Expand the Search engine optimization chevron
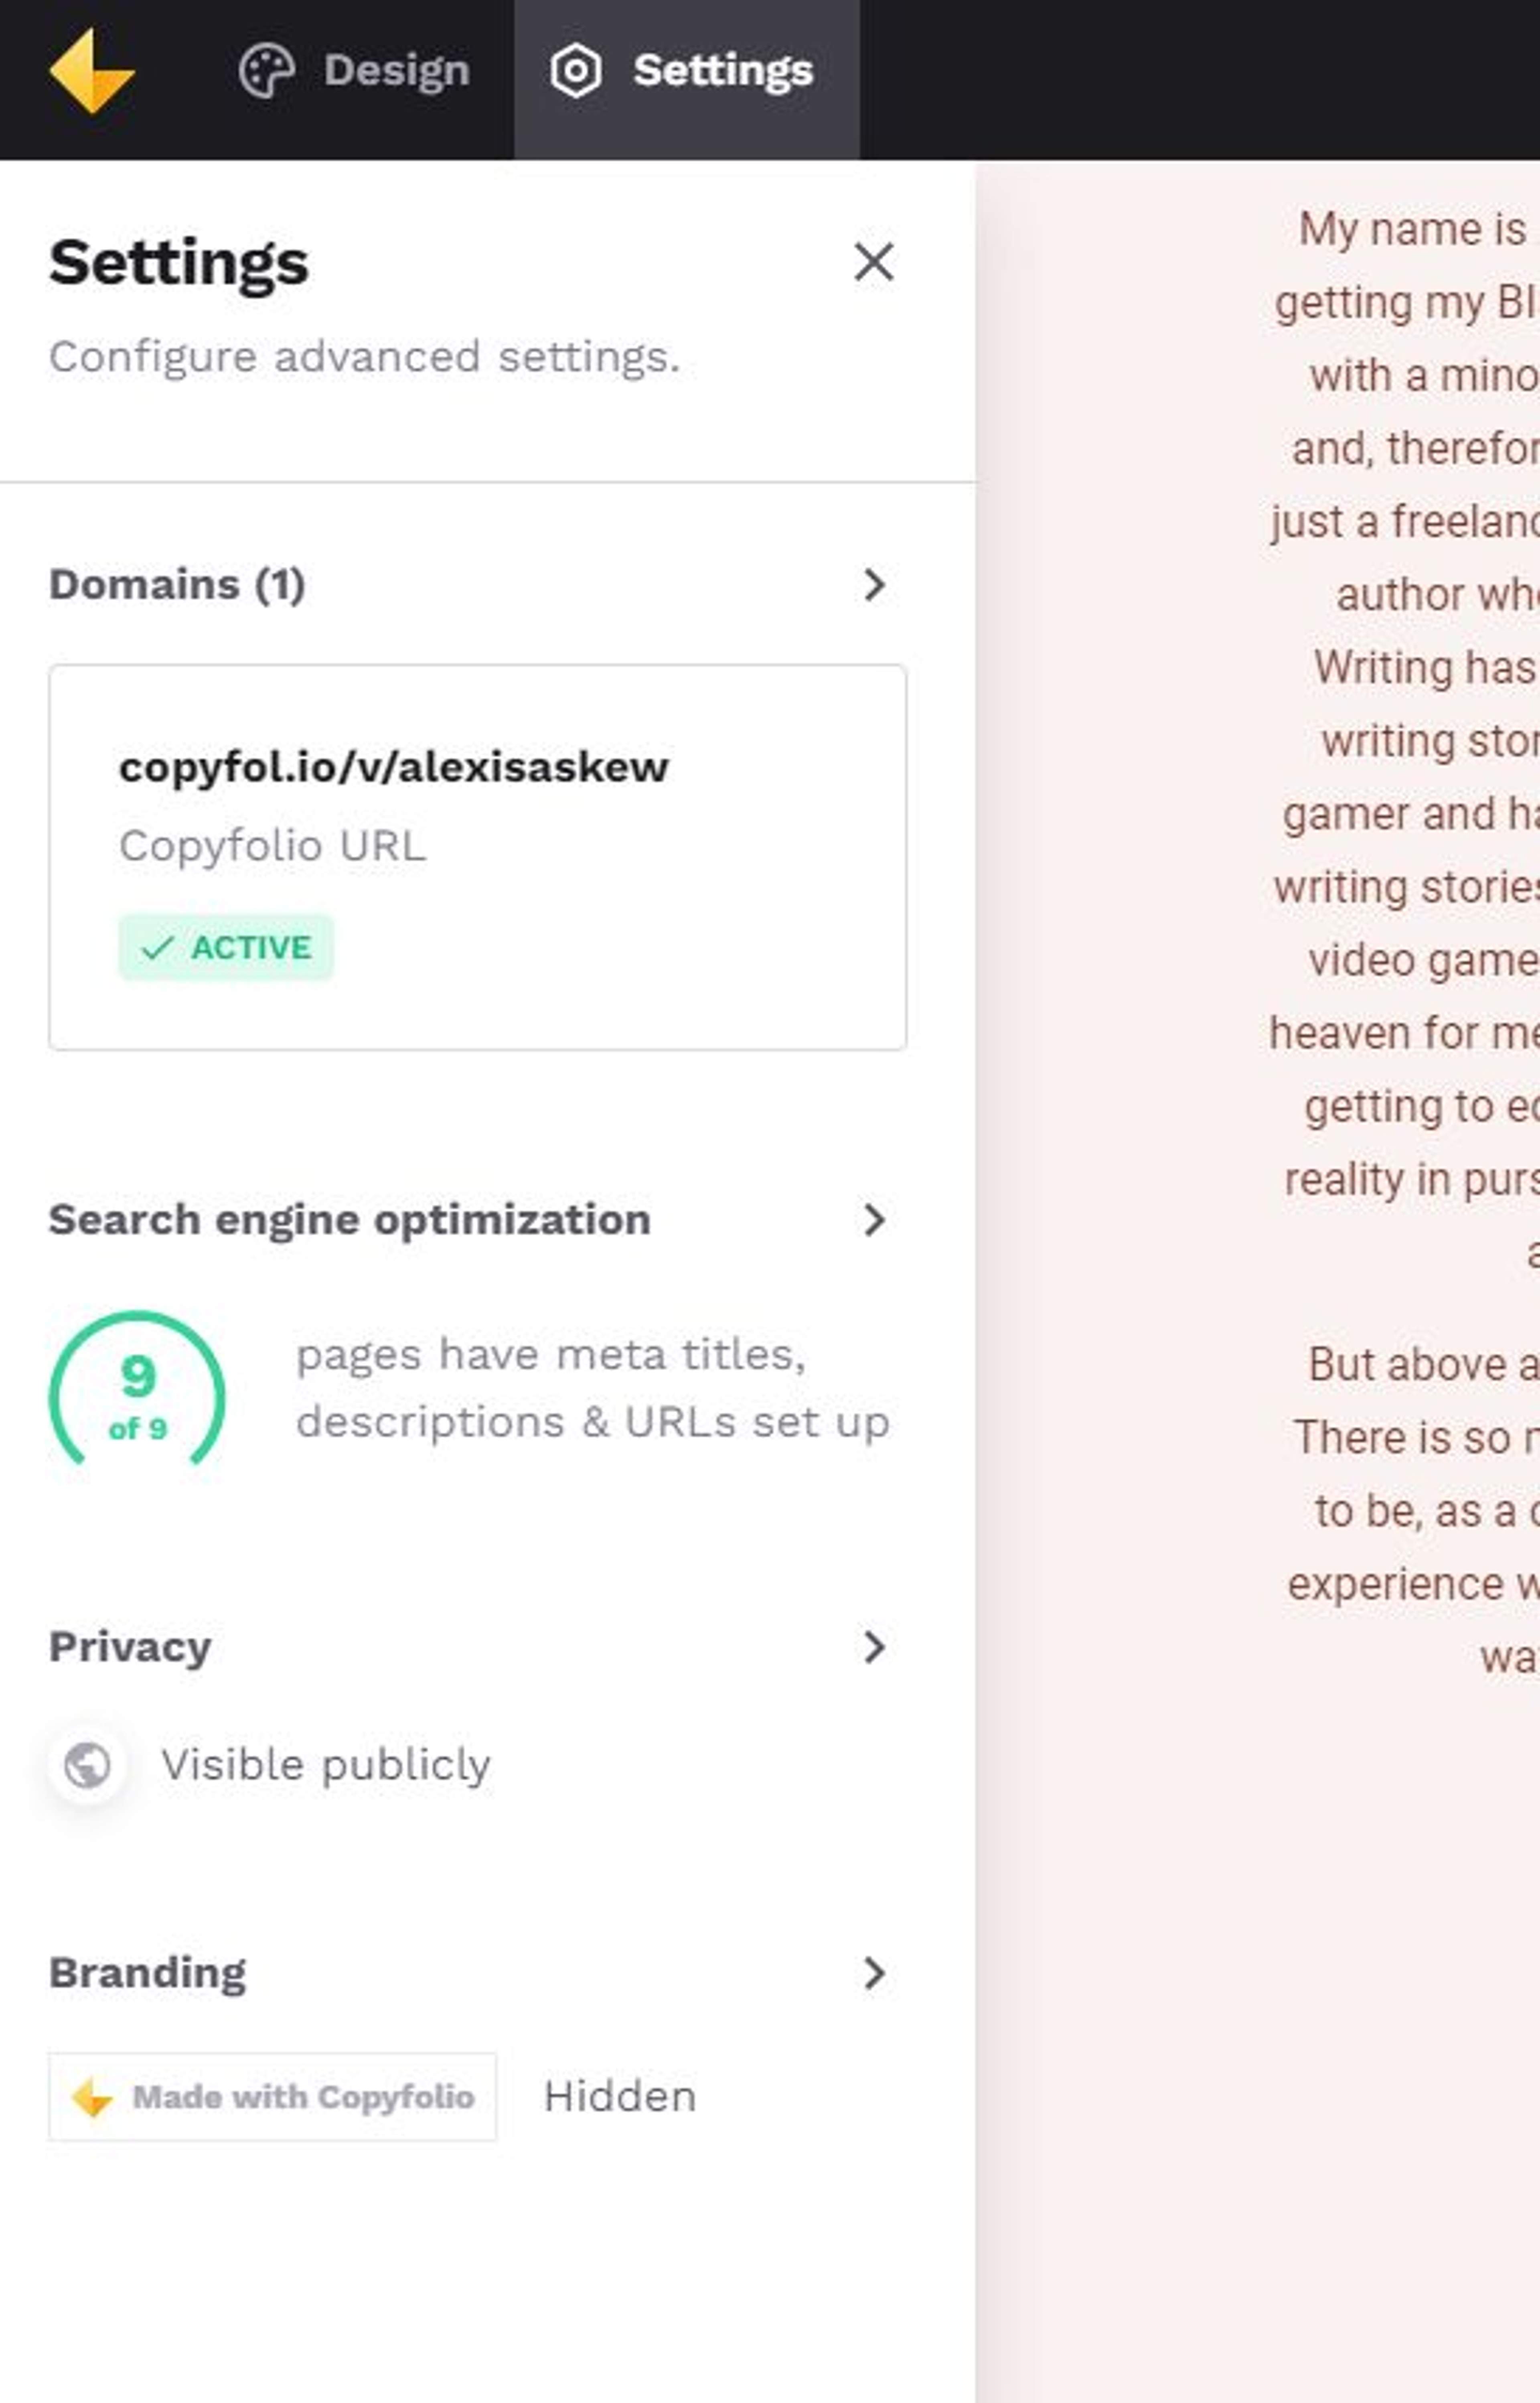Image resolution: width=1540 pixels, height=2403 pixels. pos(874,1220)
